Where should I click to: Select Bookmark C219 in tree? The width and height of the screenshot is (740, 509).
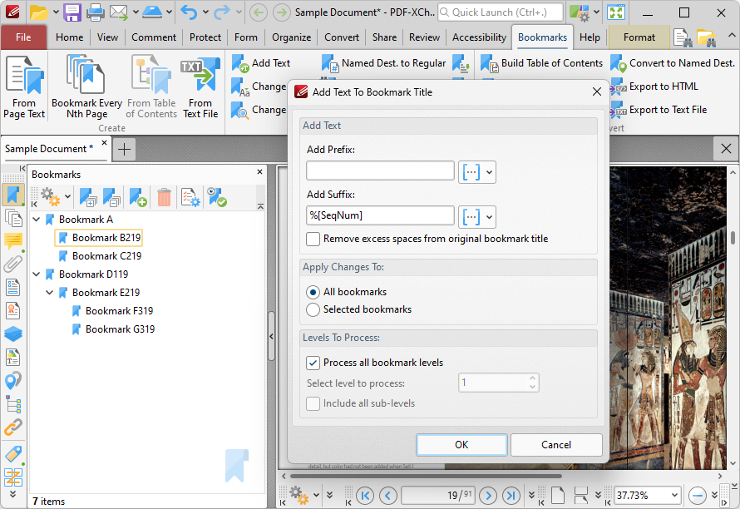(106, 256)
